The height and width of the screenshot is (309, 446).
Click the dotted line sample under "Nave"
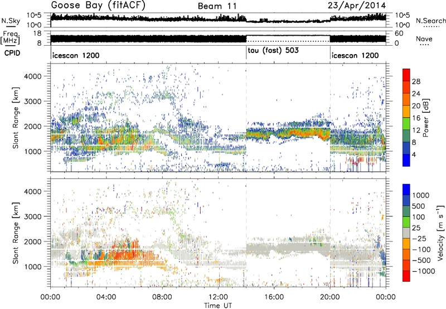[x=424, y=45]
